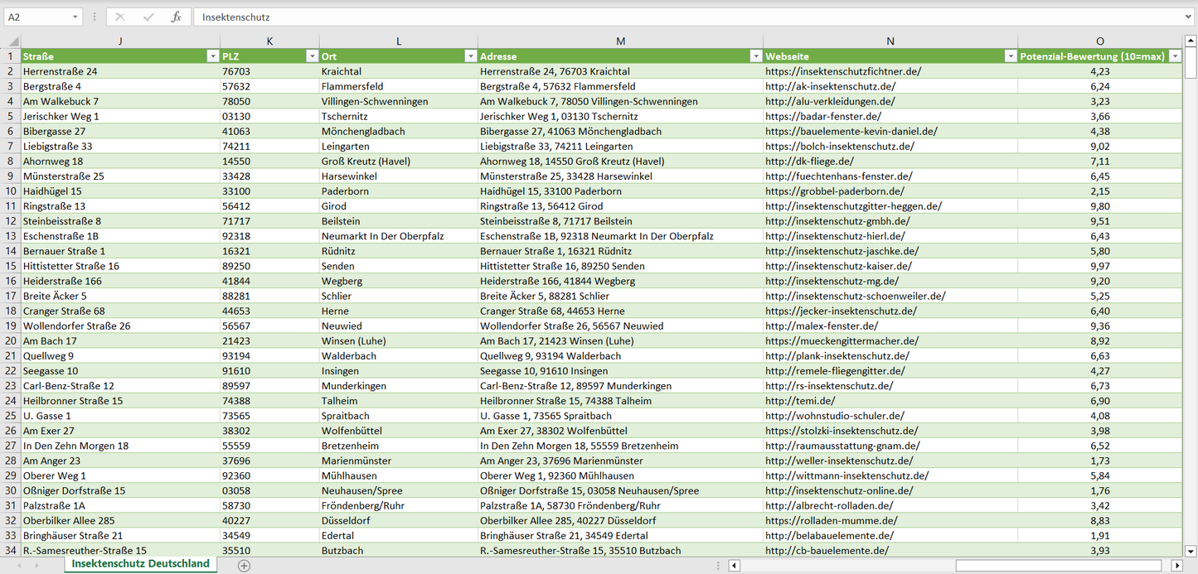
Task: Open the PLZ column filter dropdown
Action: pyautogui.click(x=312, y=56)
